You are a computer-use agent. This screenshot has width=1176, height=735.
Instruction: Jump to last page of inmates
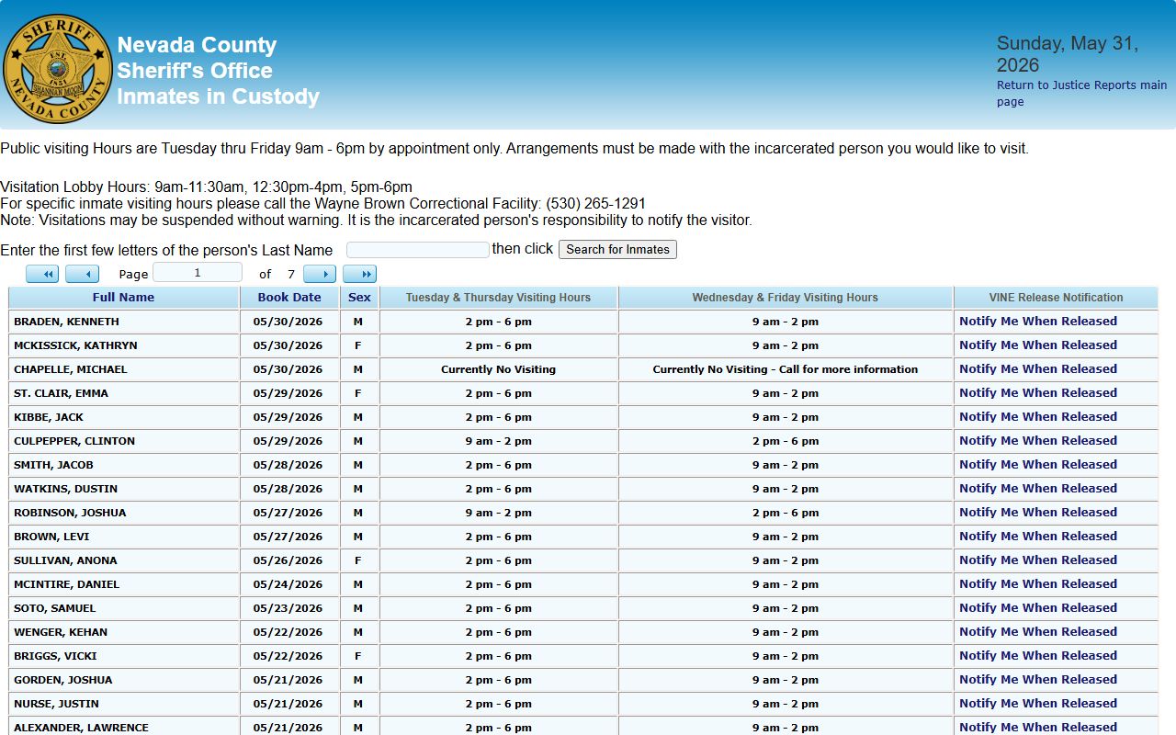359,274
